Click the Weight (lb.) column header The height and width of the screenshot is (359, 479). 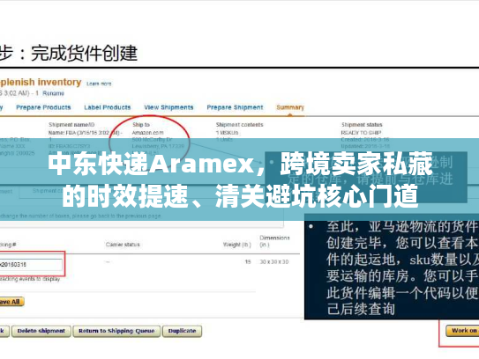coord(236,245)
